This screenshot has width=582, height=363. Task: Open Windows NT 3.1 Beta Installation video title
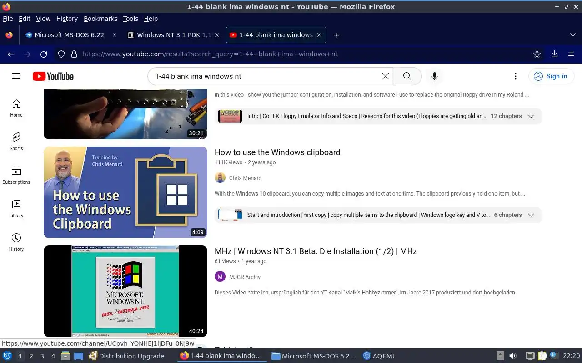click(x=316, y=251)
